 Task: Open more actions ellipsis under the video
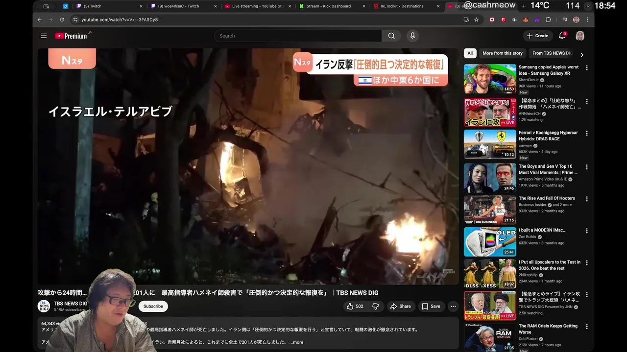(x=453, y=307)
